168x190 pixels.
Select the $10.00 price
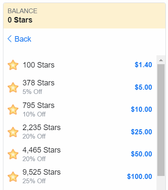(142, 109)
